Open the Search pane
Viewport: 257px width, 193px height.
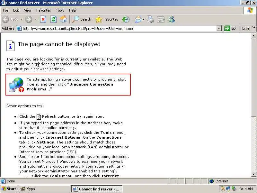pos(82,19)
